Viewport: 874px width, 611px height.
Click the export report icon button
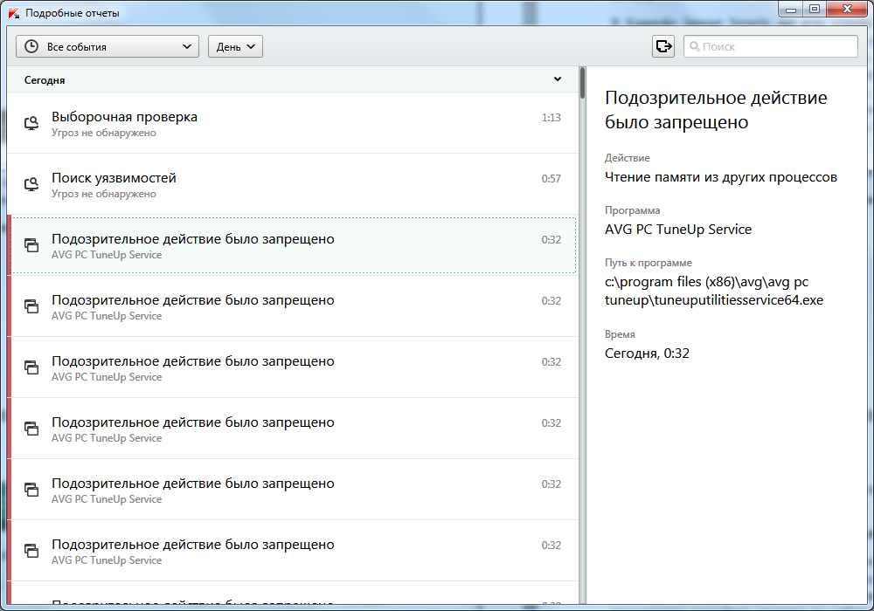663,46
